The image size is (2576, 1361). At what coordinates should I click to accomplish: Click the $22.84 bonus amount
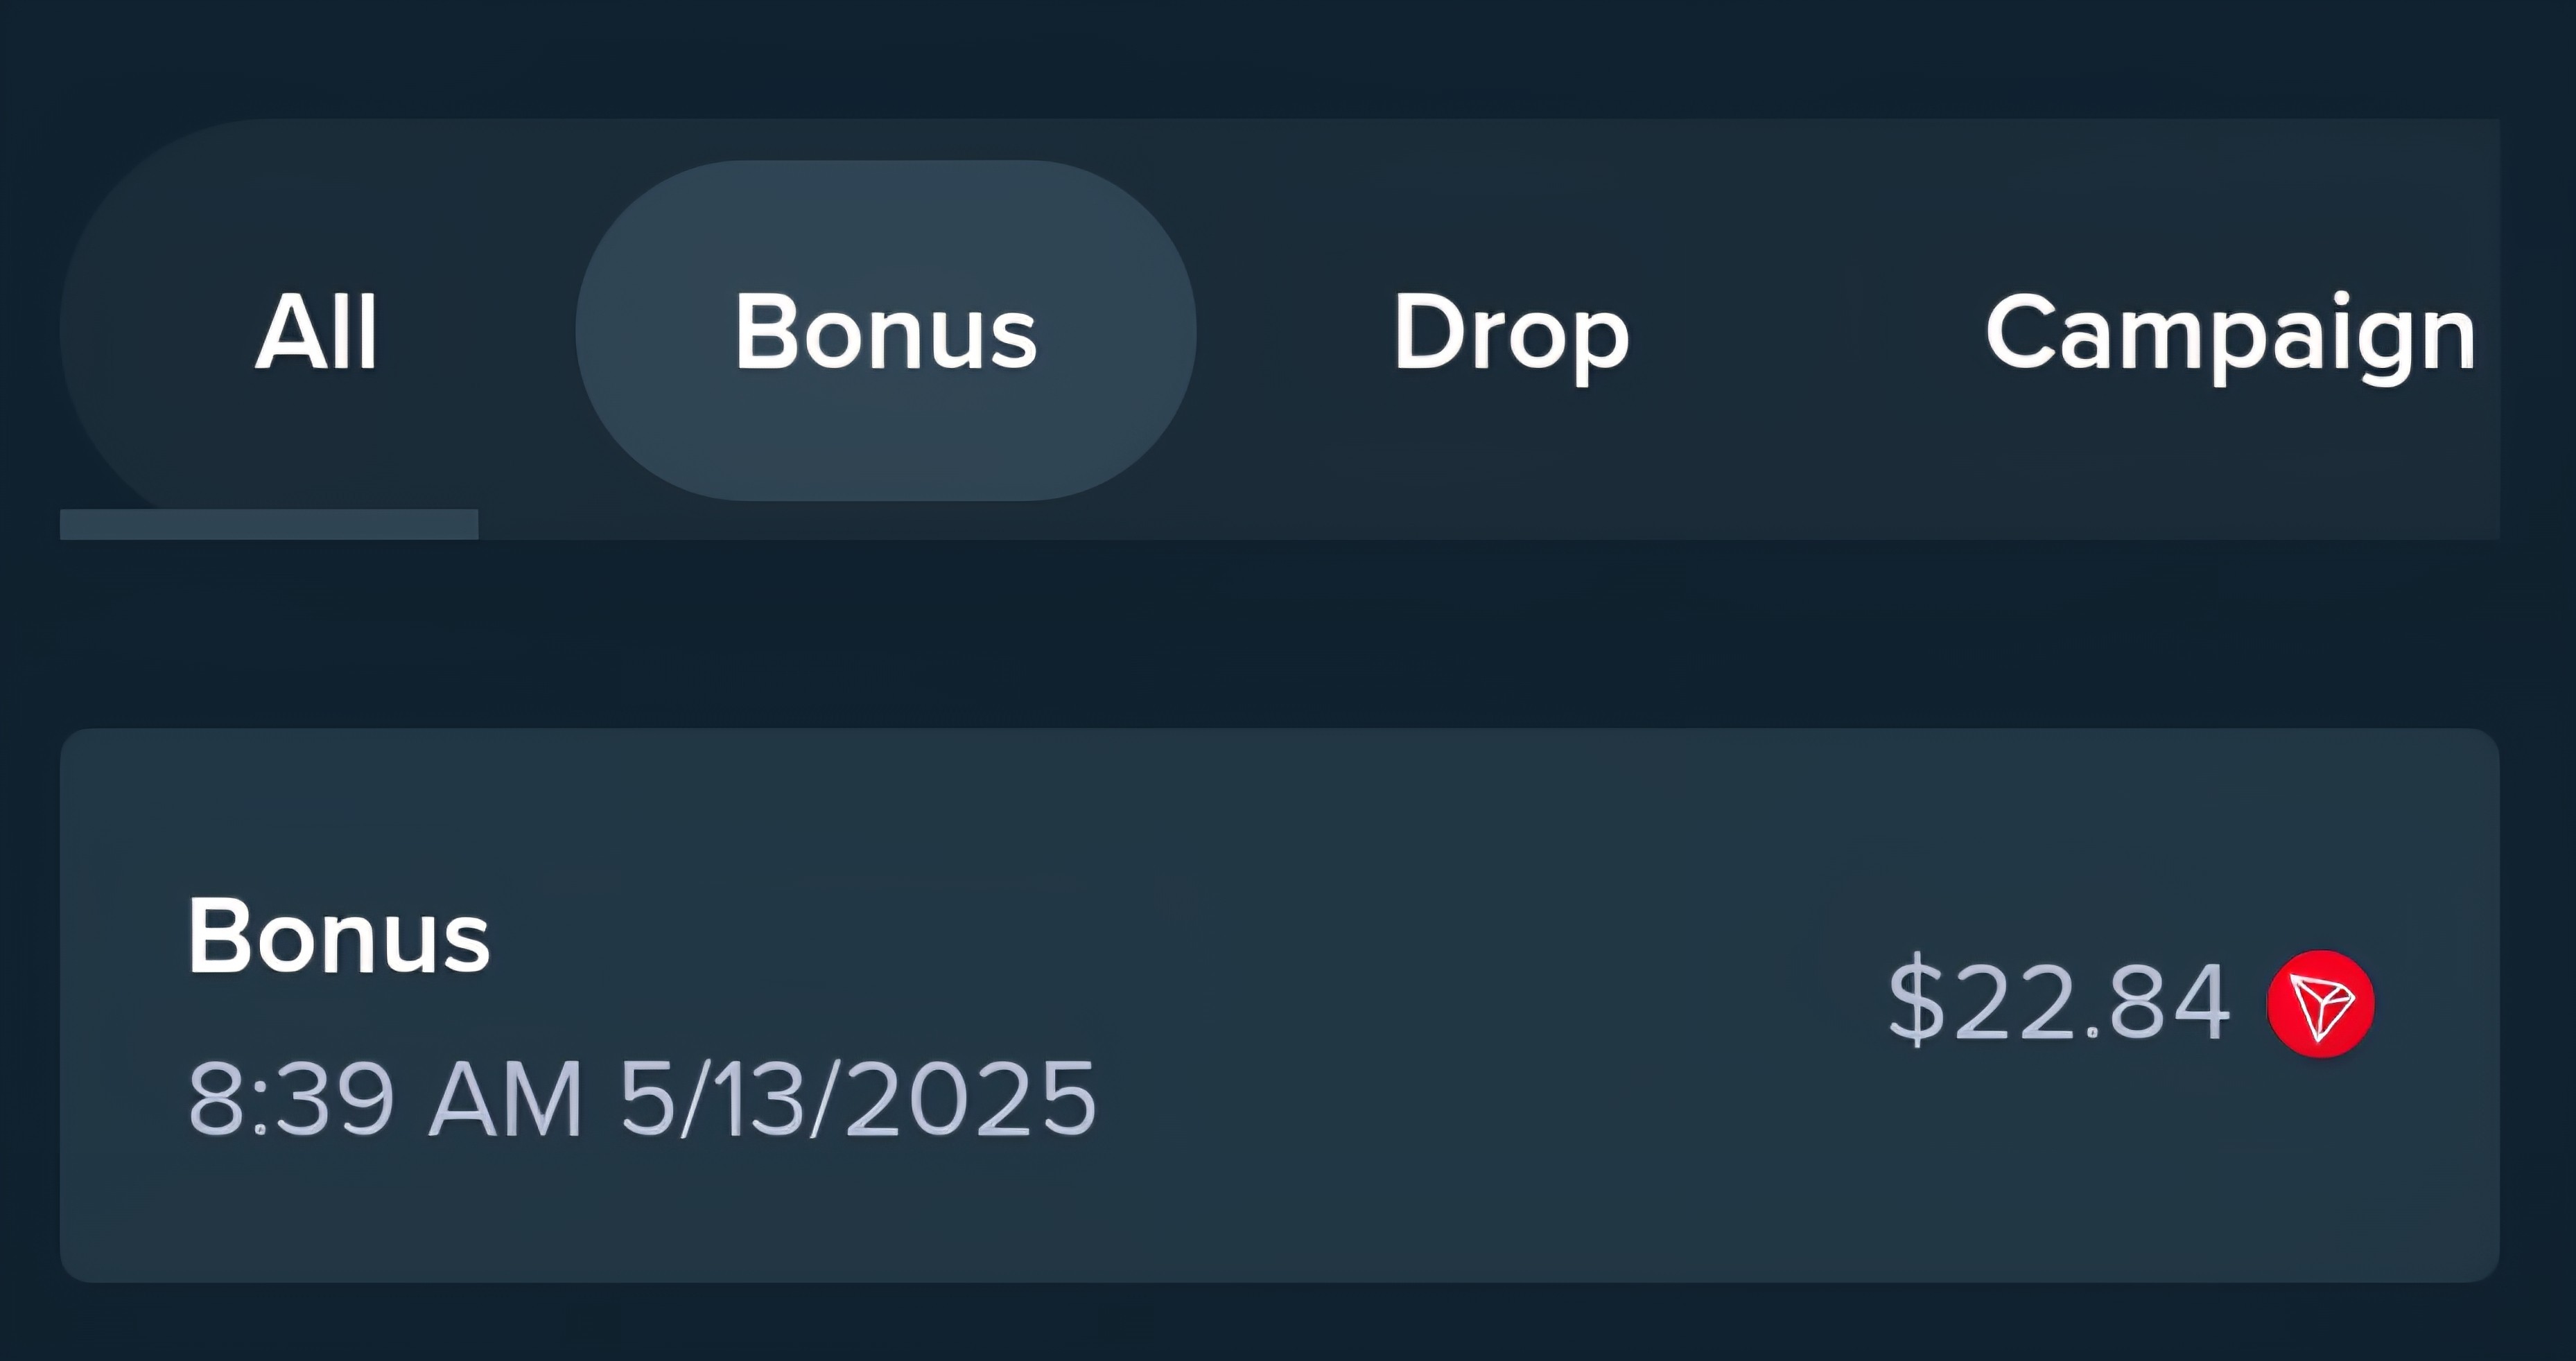2059,1002
